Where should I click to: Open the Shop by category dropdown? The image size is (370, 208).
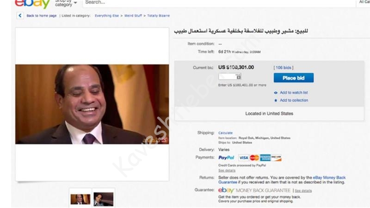click(66, 3)
